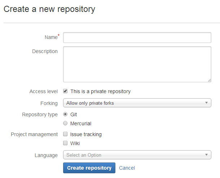Click the arrow on the Language dropdown

206,155
